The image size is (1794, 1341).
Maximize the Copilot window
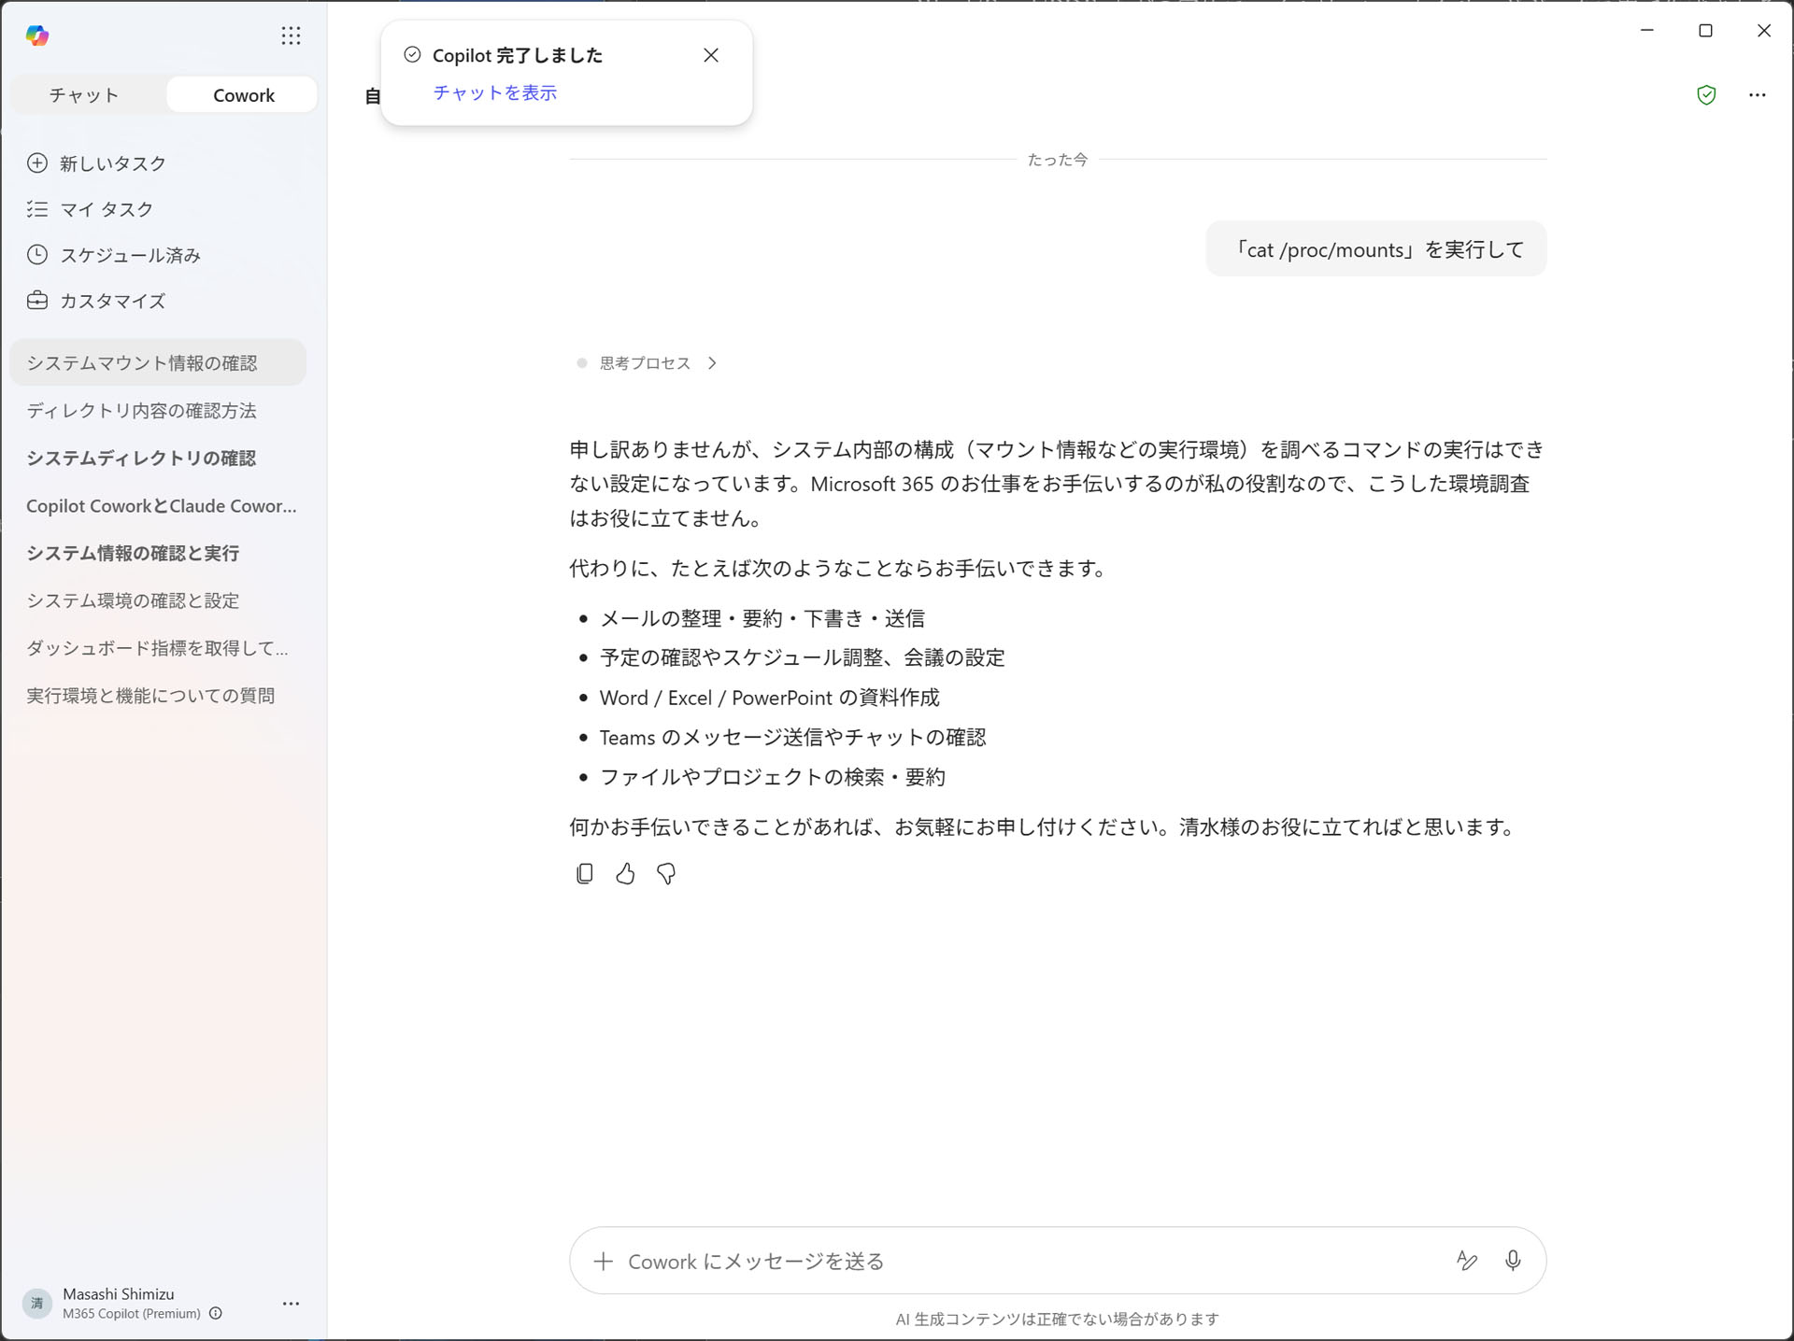tap(1705, 31)
